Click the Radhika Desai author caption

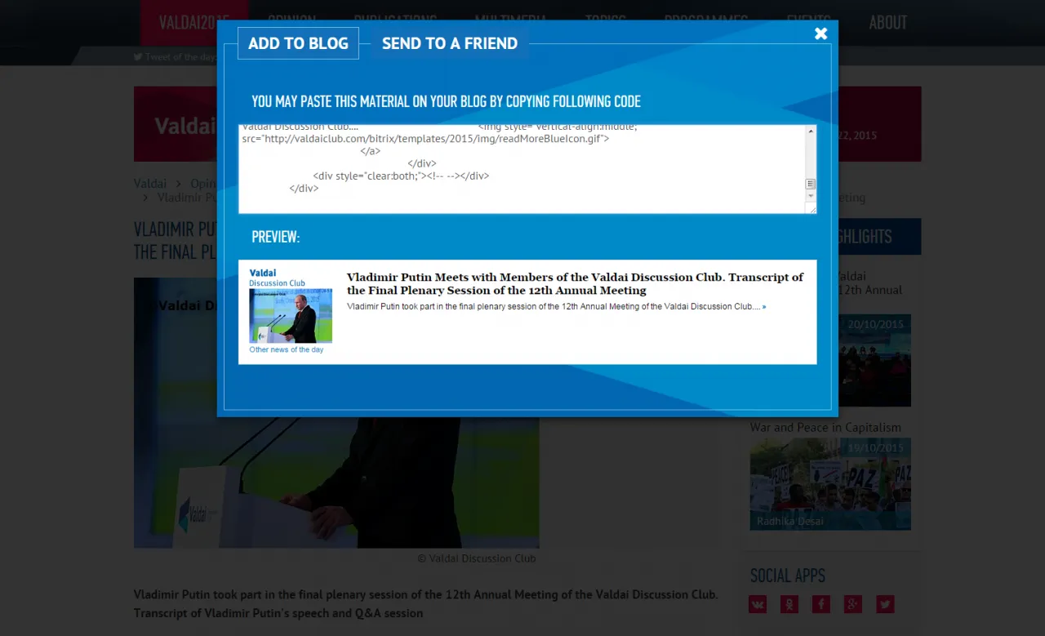tap(790, 521)
